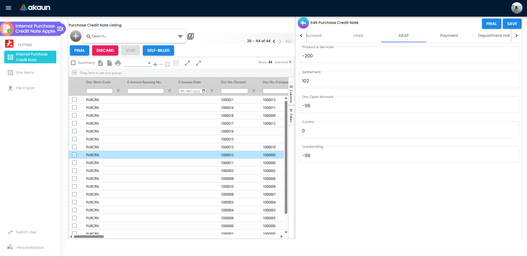Click the horizontal scrollbar of the grid
The height and width of the screenshot is (257, 527).
point(89,236)
